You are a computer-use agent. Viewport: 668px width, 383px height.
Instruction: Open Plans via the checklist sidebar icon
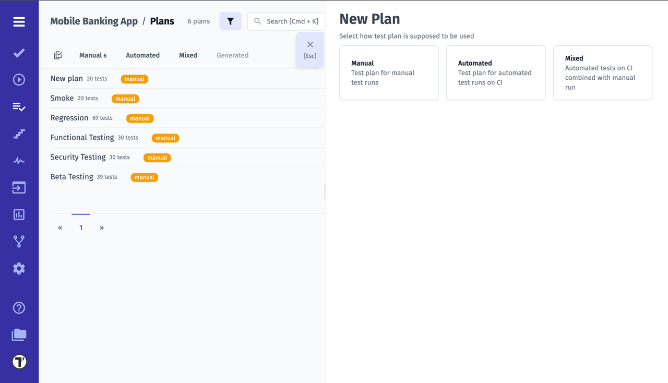pos(19,106)
